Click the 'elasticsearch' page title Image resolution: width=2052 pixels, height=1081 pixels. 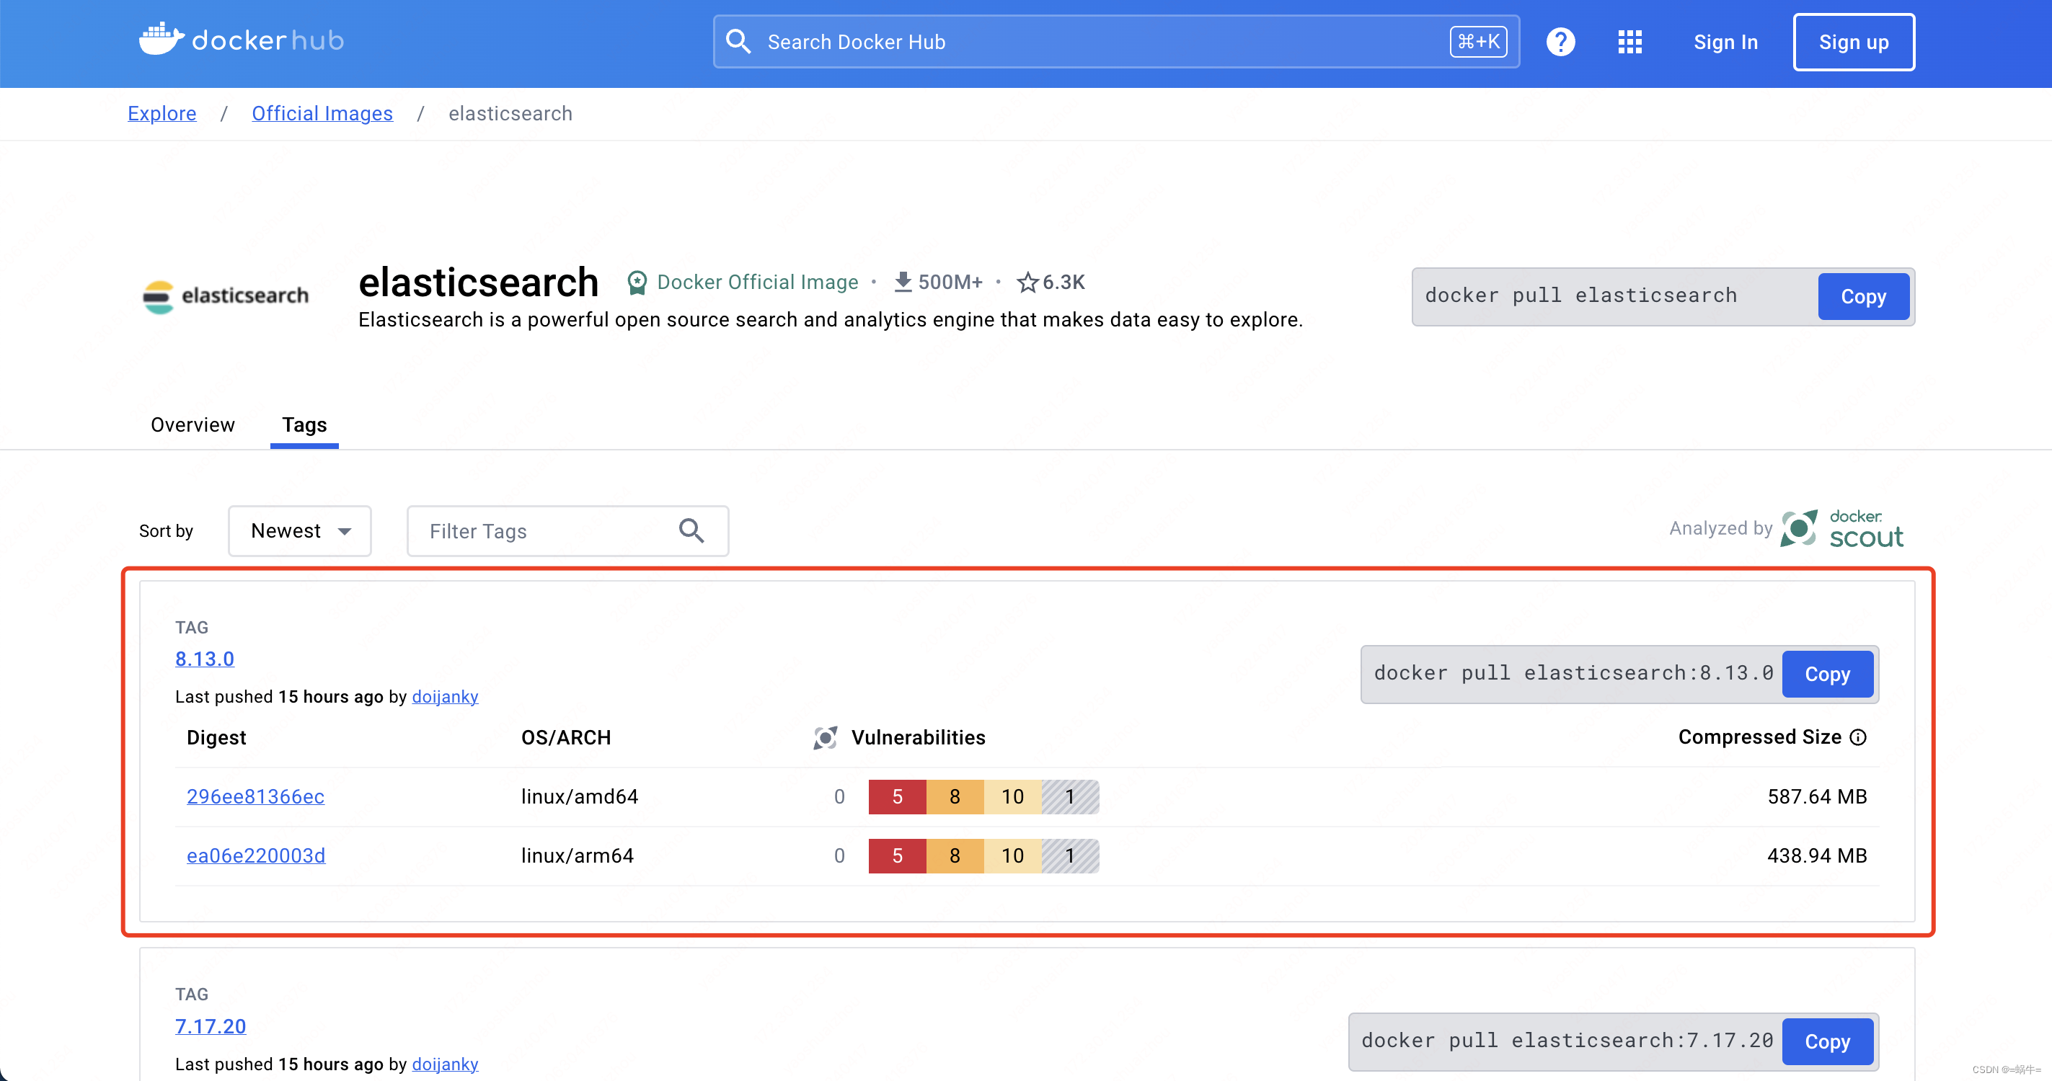point(479,283)
